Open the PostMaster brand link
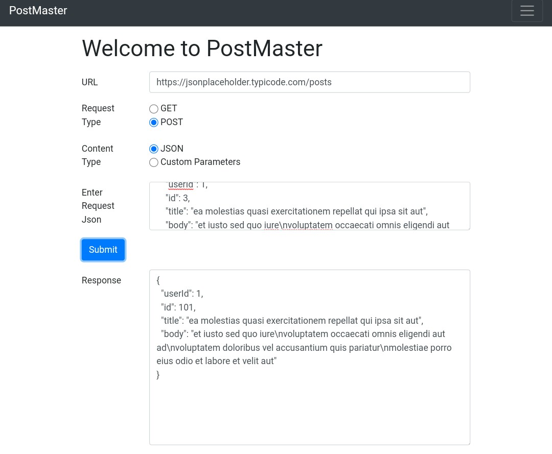 [38, 11]
